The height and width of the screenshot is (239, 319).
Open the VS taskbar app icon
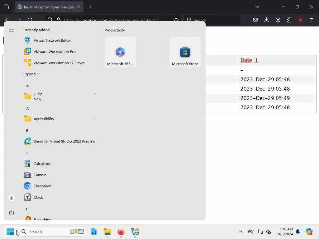click(135, 232)
